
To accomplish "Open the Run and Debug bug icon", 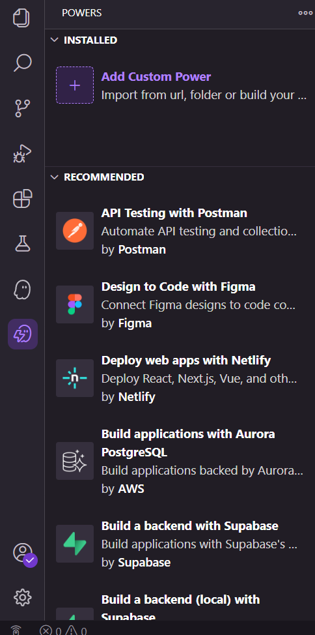I will point(22,153).
